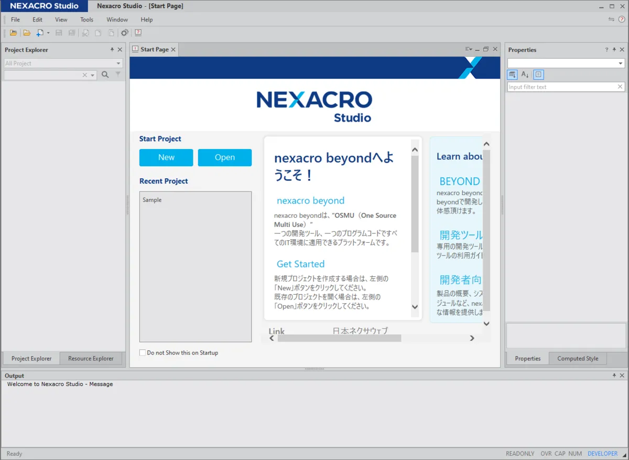The height and width of the screenshot is (460, 629).
Task: Open the All Project dropdown in Project Explorer
Action: (119, 63)
